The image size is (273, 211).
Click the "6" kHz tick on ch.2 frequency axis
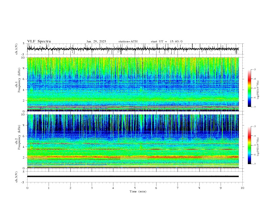[x=24, y=136]
